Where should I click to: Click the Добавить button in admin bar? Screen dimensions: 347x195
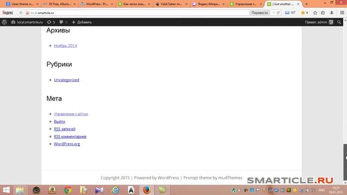click(x=82, y=22)
